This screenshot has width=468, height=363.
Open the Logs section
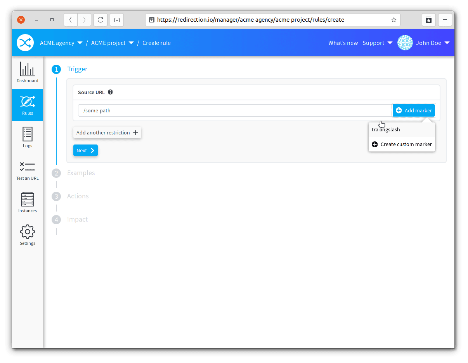click(27, 138)
